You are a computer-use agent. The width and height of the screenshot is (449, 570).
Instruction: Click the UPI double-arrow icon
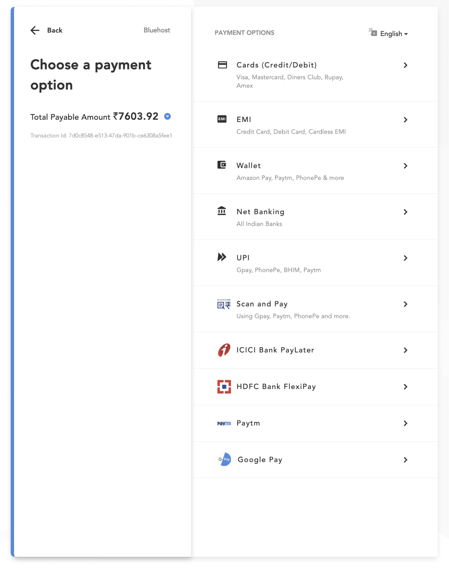click(x=222, y=257)
